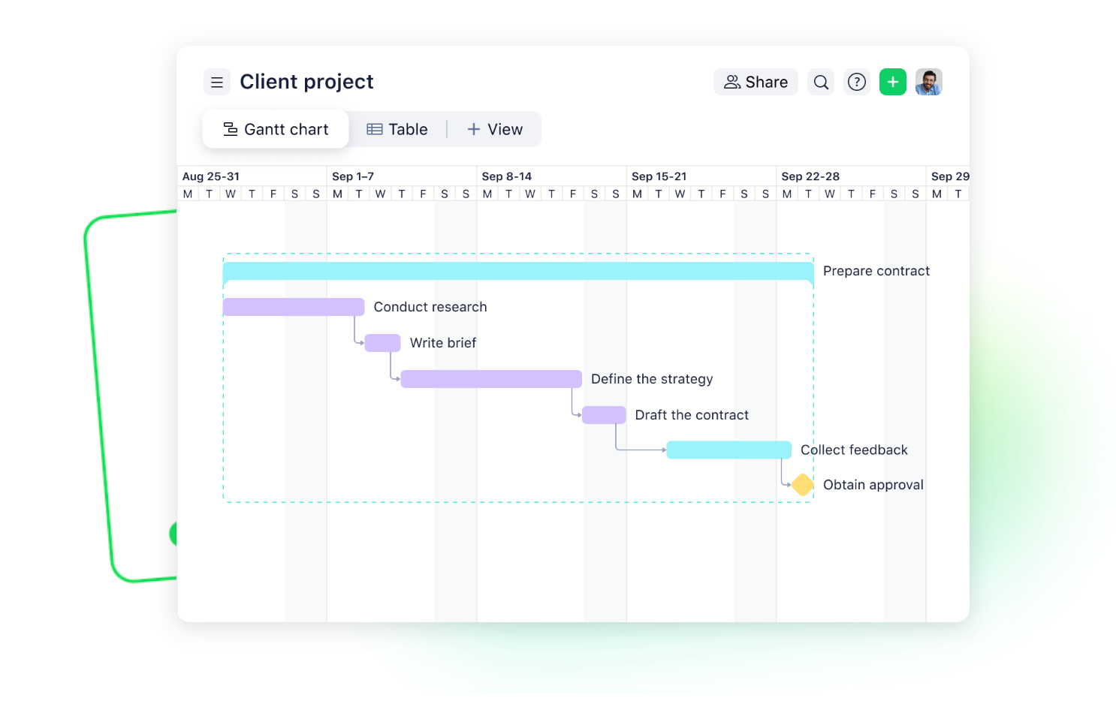Click the green plus to create new item

tap(892, 82)
